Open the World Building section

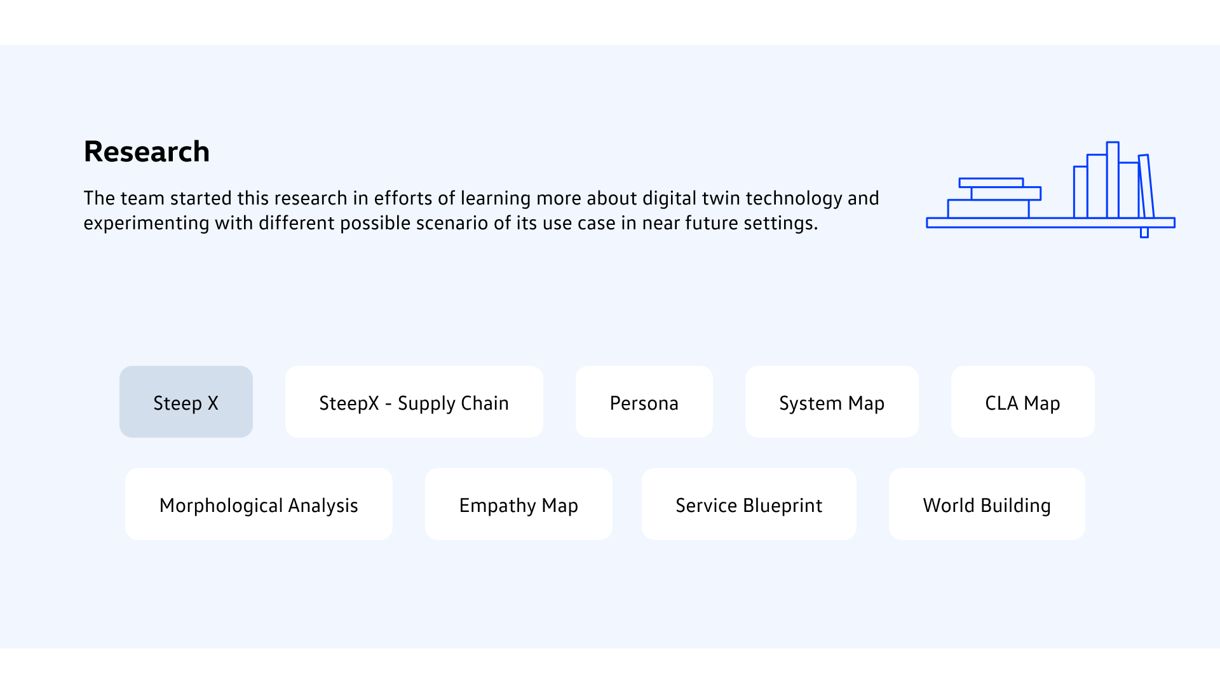(986, 504)
